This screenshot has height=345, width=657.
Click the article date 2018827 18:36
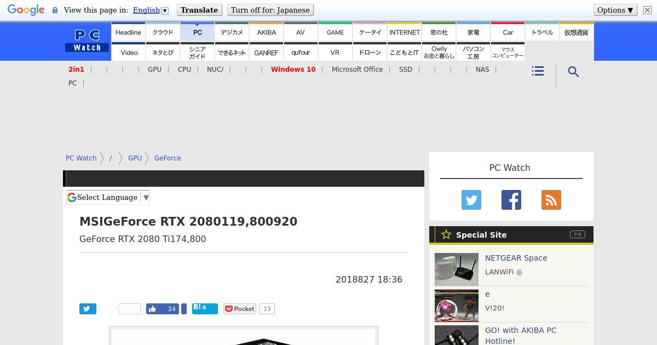coord(369,279)
